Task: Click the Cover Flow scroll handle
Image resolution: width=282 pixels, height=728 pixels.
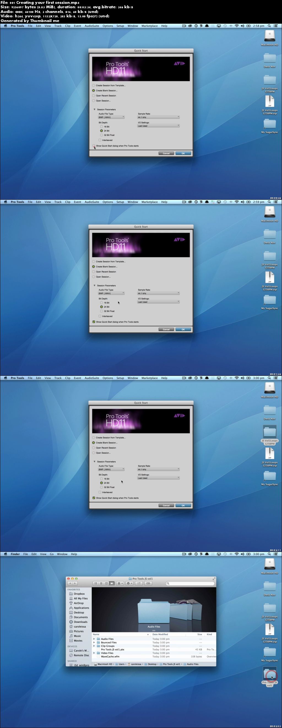Action: click(154, 630)
